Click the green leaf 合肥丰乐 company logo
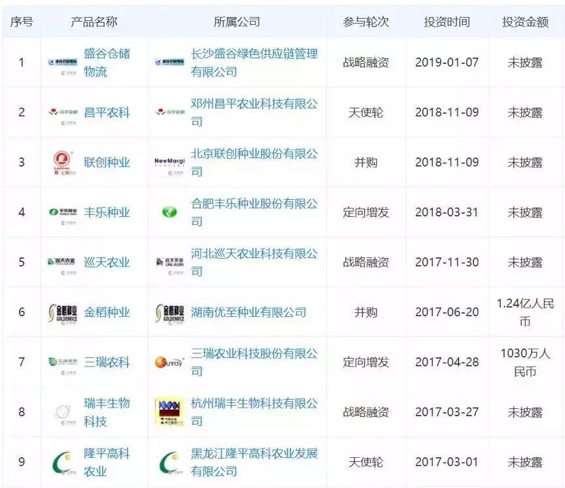Viewport: 565px width, 488px height. [169, 212]
